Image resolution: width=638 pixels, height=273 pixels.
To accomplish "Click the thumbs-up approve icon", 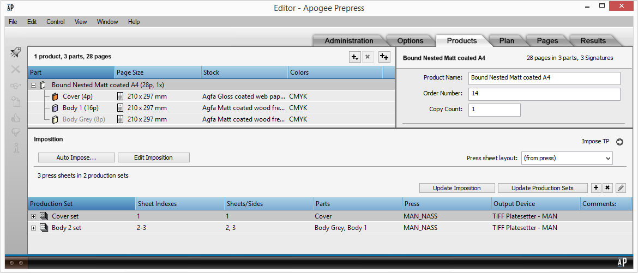I will point(15,118).
